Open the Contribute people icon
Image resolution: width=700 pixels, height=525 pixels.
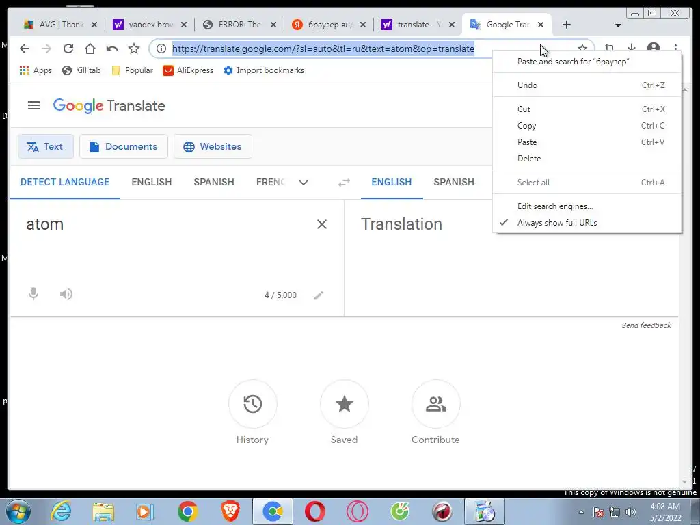pyautogui.click(x=435, y=405)
